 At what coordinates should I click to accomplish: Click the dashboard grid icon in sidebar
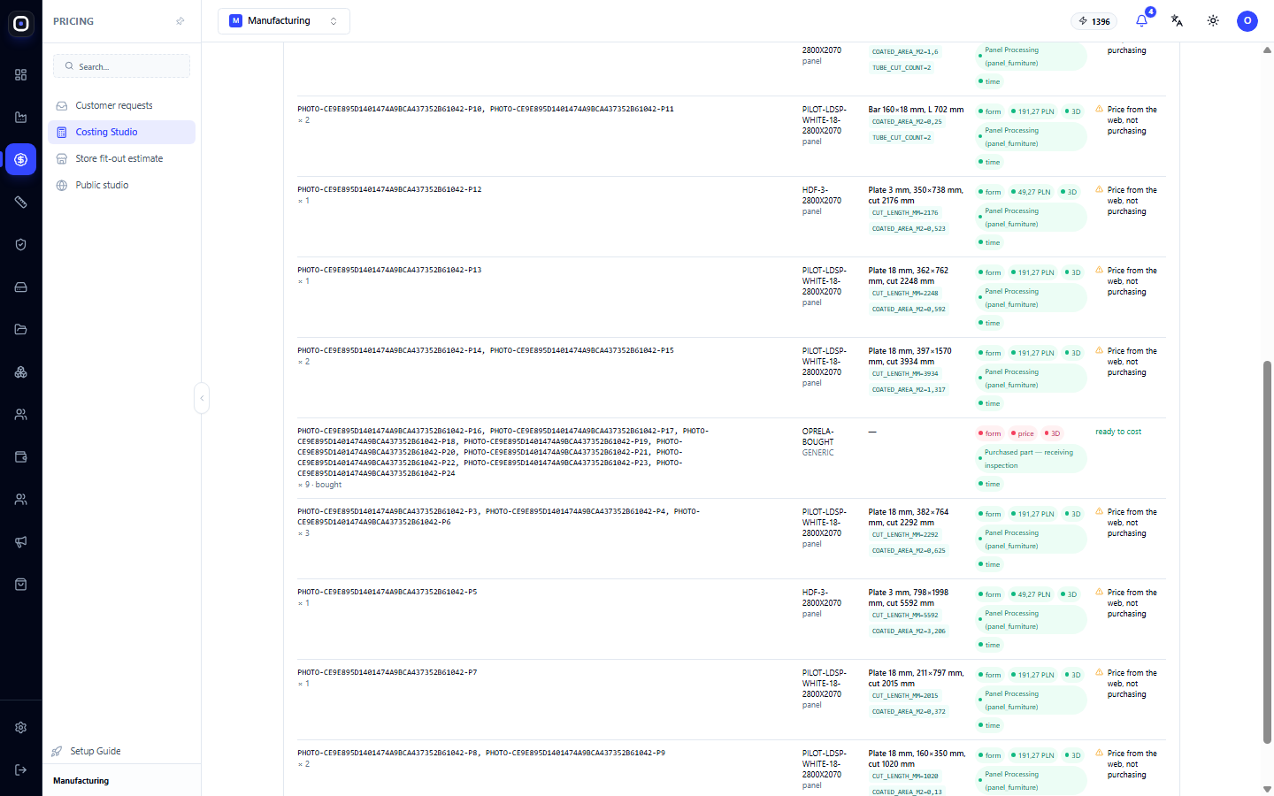click(x=21, y=75)
